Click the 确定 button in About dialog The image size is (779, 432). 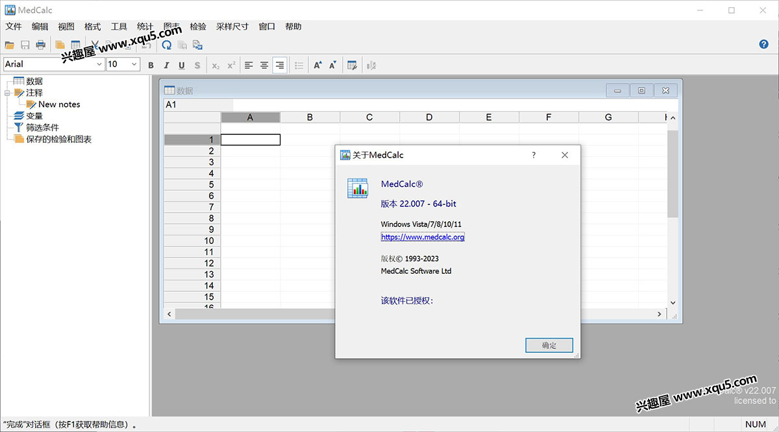(549, 345)
